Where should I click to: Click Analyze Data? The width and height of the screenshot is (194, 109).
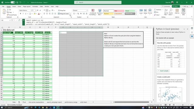183,12
